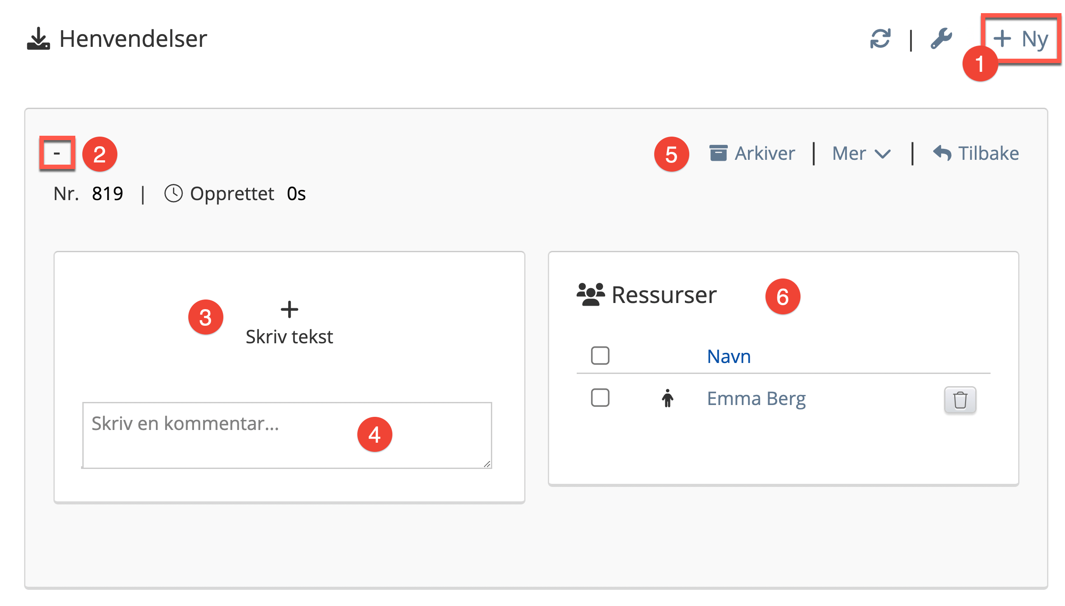Screen dimensions: 1065x606
Task: Click the Ressurser people group icon
Action: tap(590, 295)
